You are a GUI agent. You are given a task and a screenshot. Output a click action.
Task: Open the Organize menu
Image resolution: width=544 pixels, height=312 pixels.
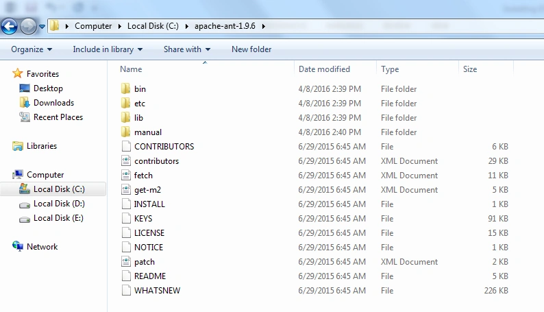click(x=32, y=49)
